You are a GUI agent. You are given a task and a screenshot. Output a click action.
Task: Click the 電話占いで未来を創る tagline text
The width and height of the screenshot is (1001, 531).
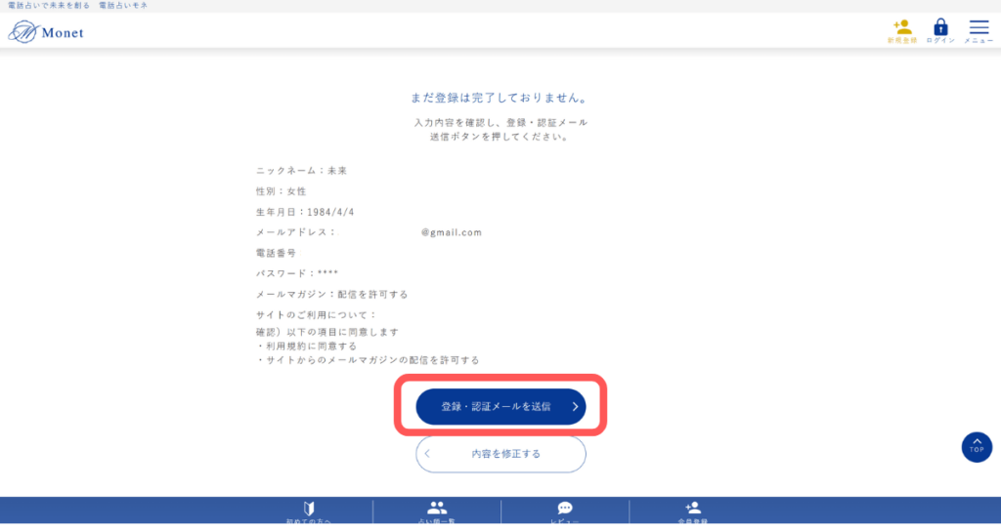coord(49,6)
